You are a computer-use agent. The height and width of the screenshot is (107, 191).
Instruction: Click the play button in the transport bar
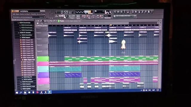(x=60, y=16)
